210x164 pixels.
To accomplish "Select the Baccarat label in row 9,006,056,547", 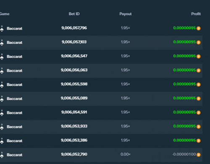I will pyautogui.click(x=15, y=56).
